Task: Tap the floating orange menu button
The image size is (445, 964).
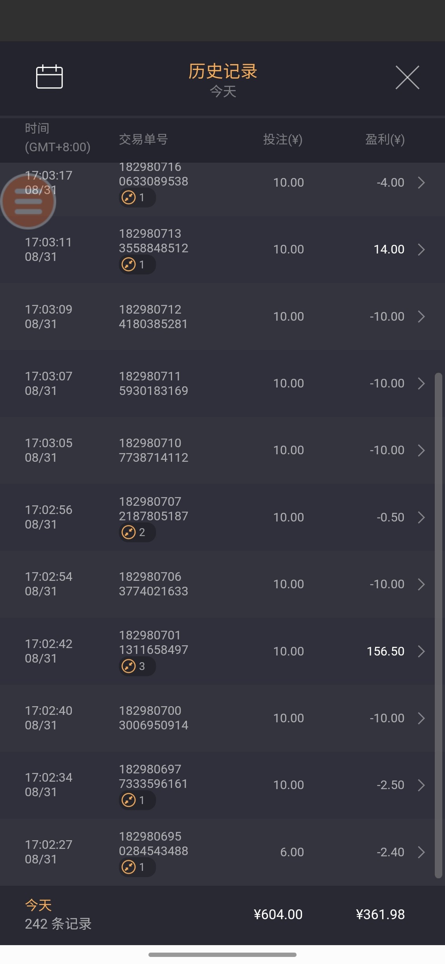Action: [28, 201]
